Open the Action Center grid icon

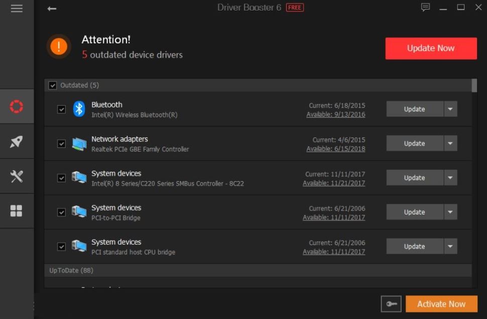(17, 211)
